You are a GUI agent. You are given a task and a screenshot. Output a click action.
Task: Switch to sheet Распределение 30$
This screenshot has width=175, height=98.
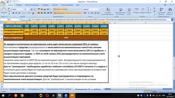[36, 89]
